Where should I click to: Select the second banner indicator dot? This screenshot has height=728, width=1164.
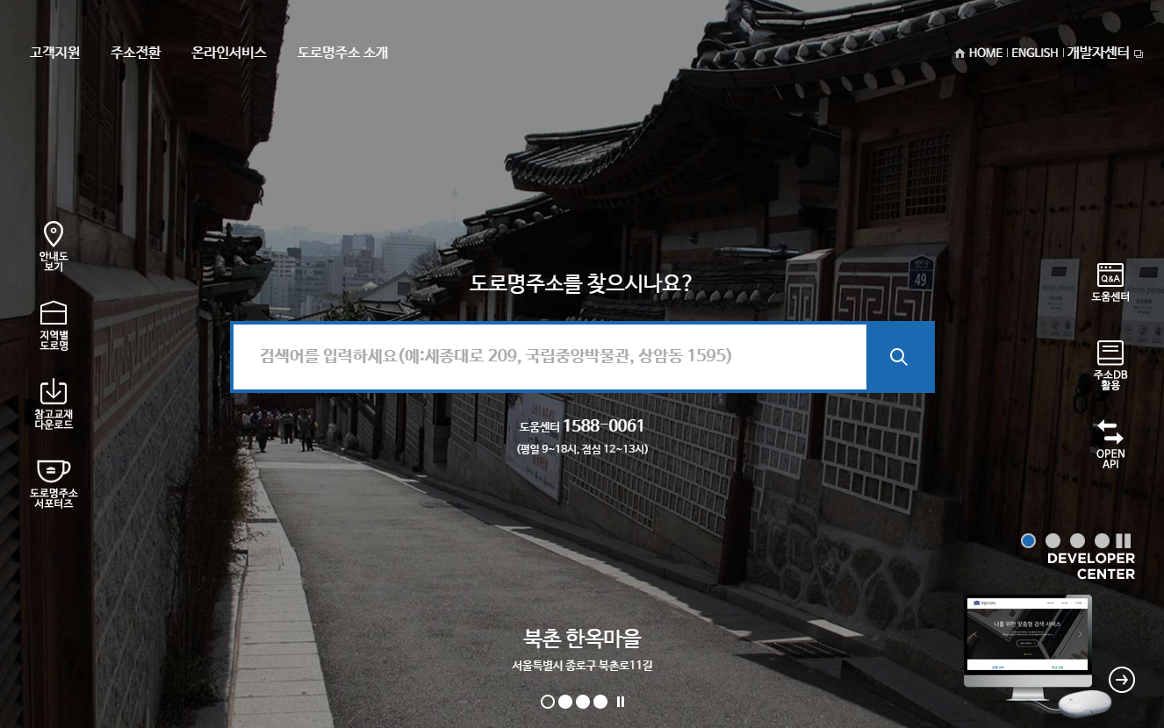click(565, 701)
